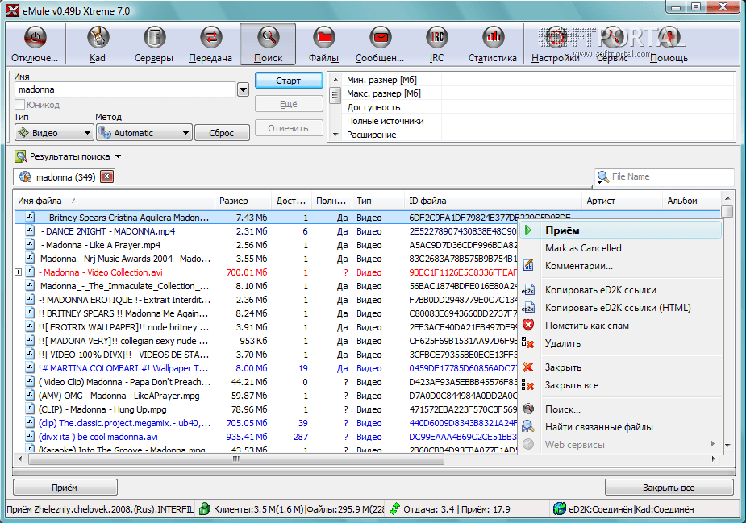Screen dimensions: 746x523
Task: Click the clients users icon in status bar
Action: 205,508
